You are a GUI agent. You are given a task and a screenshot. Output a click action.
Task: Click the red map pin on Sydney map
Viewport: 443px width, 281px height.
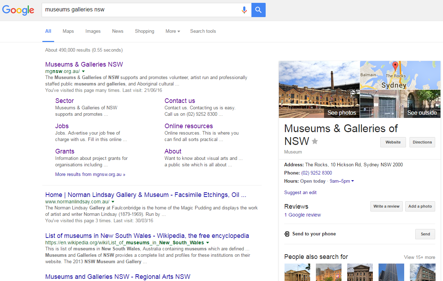coord(395,67)
